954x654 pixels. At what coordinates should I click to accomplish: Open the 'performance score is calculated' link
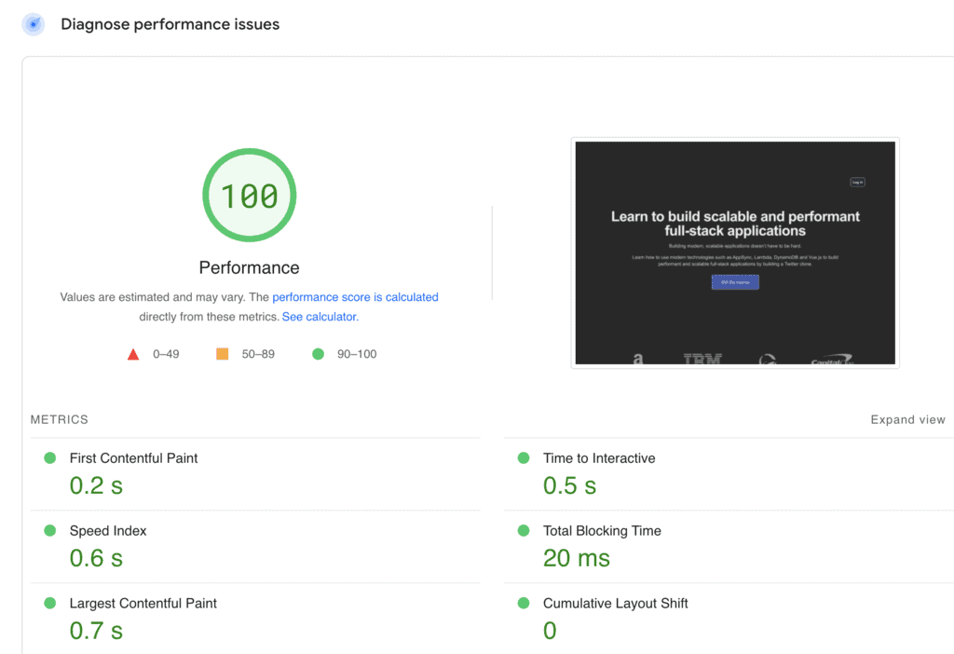[x=355, y=297]
